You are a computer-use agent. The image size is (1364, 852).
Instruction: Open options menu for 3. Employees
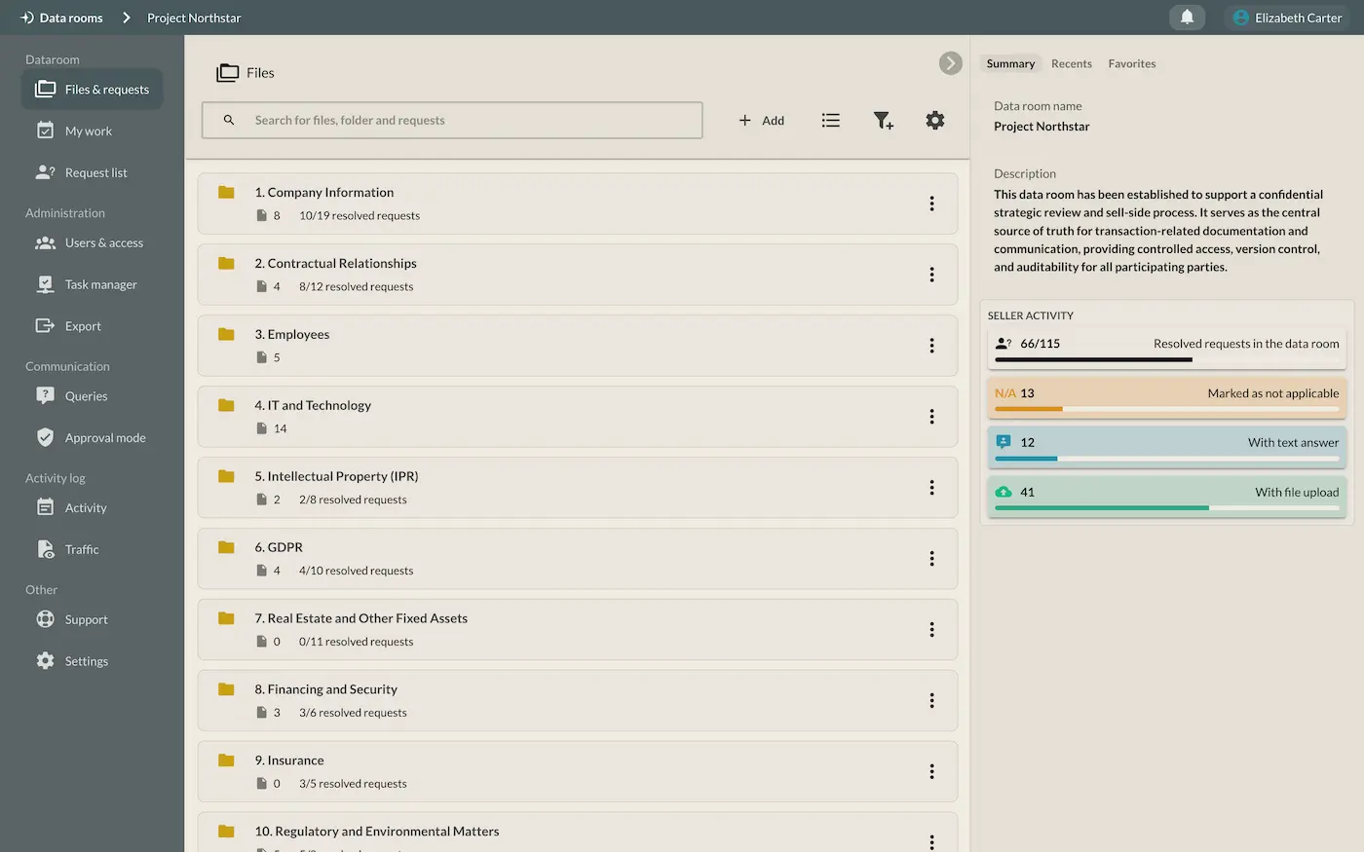[931, 346]
